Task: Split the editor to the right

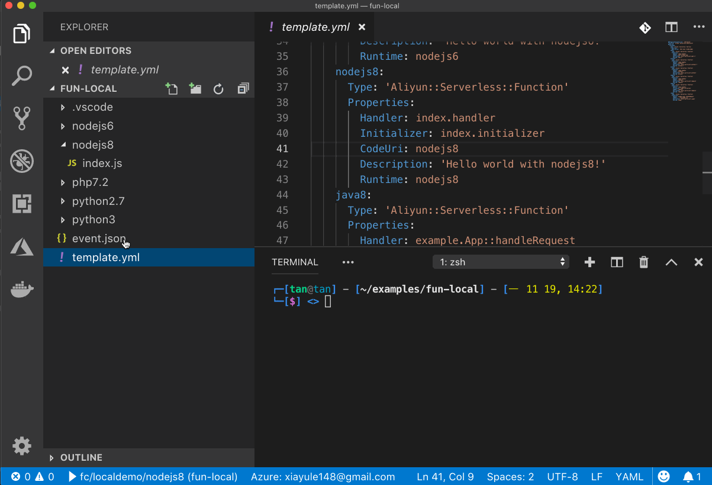Action: tap(671, 27)
